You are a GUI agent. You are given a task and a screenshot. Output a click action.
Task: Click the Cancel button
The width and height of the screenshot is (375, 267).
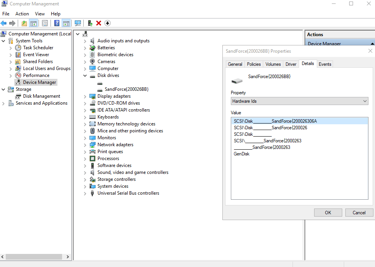click(359, 212)
